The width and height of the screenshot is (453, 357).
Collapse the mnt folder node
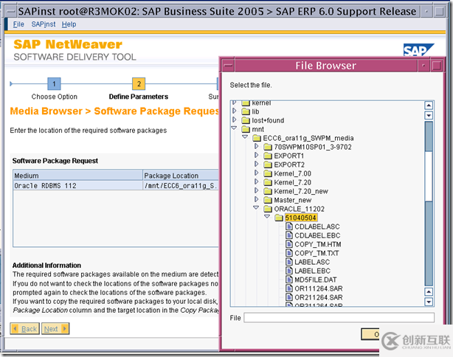tap(234, 128)
